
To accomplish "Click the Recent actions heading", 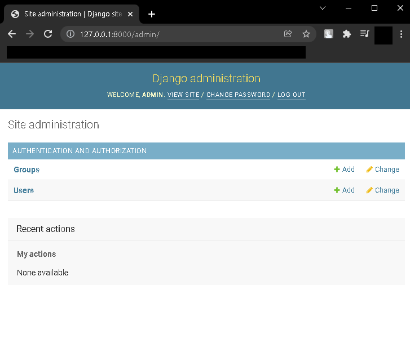I will pyautogui.click(x=46, y=229).
